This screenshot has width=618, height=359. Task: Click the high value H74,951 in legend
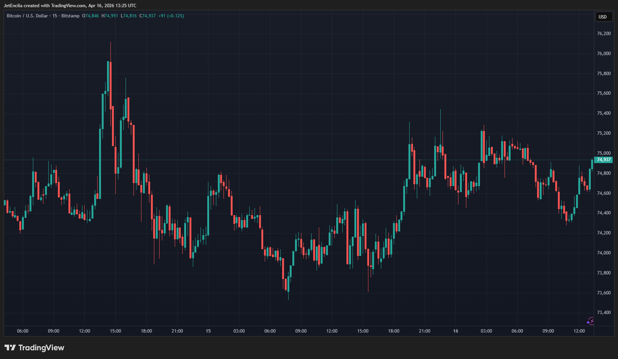pyautogui.click(x=110, y=16)
